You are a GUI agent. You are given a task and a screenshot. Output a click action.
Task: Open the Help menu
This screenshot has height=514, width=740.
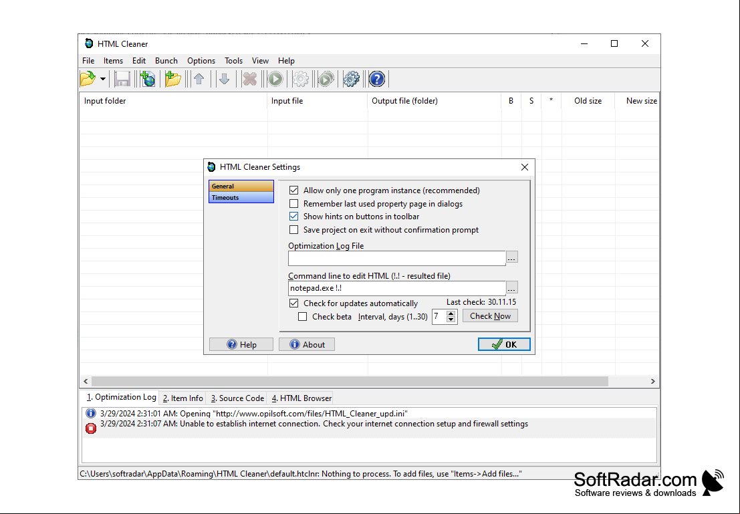(286, 60)
